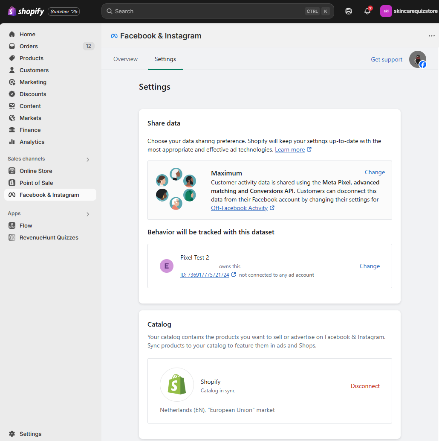Focus the Search field
The image size is (439, 441).
point(218,11)
